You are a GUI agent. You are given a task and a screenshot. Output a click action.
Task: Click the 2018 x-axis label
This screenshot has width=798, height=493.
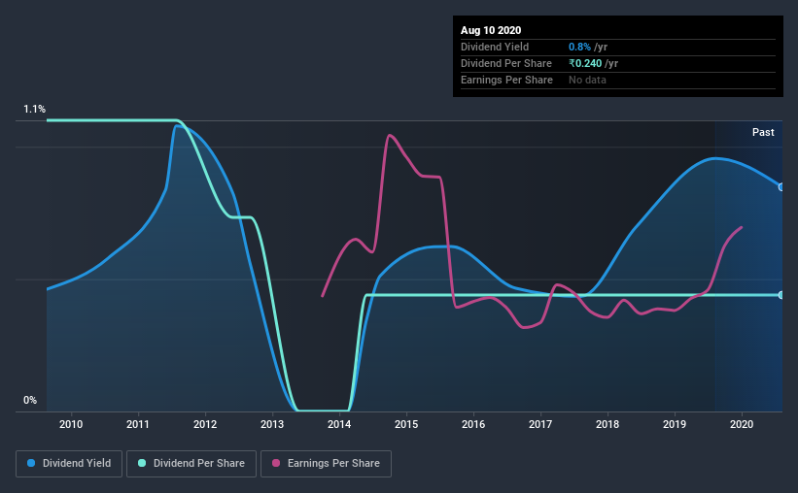[607, 424]
